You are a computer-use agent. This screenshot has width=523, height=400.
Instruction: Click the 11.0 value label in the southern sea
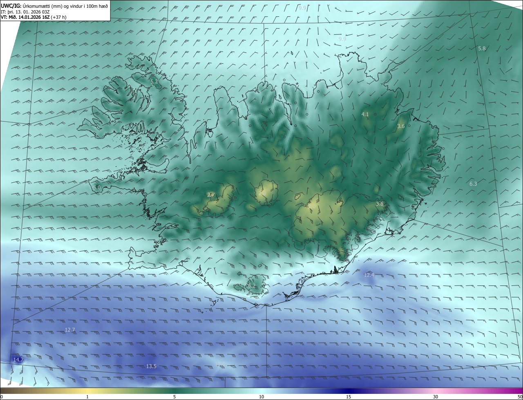(x=221, y=364)
